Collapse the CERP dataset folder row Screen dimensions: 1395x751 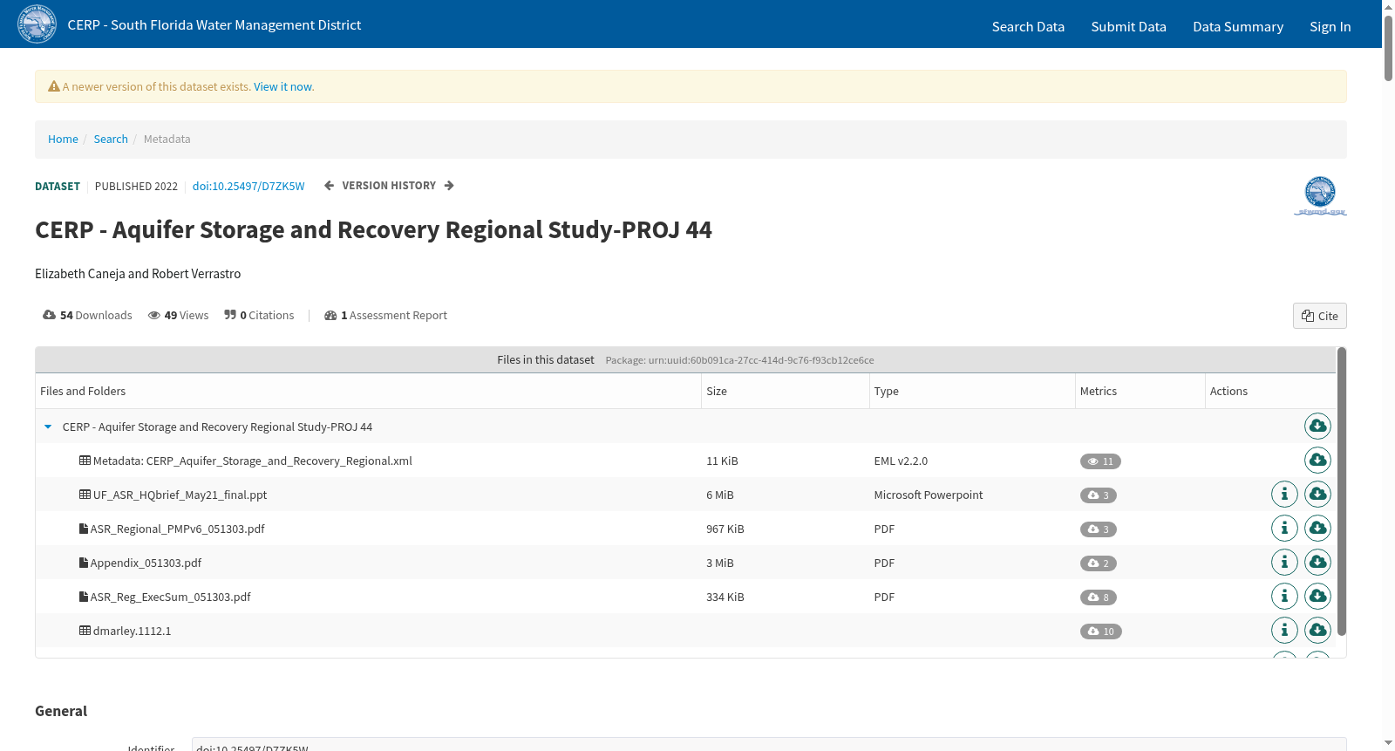point(48,427)
